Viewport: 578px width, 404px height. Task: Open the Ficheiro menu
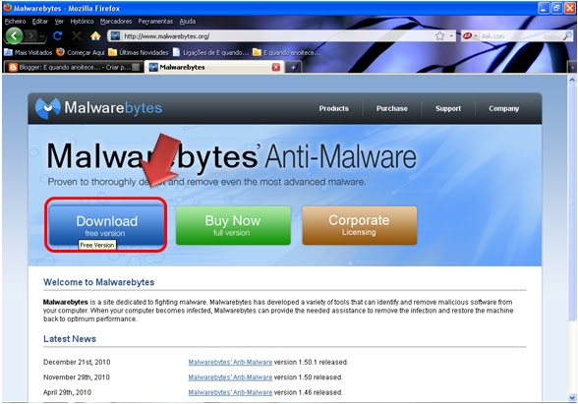pos(15,22)
